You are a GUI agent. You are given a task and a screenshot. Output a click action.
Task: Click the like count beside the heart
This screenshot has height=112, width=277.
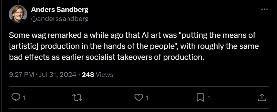pos(147,98)
